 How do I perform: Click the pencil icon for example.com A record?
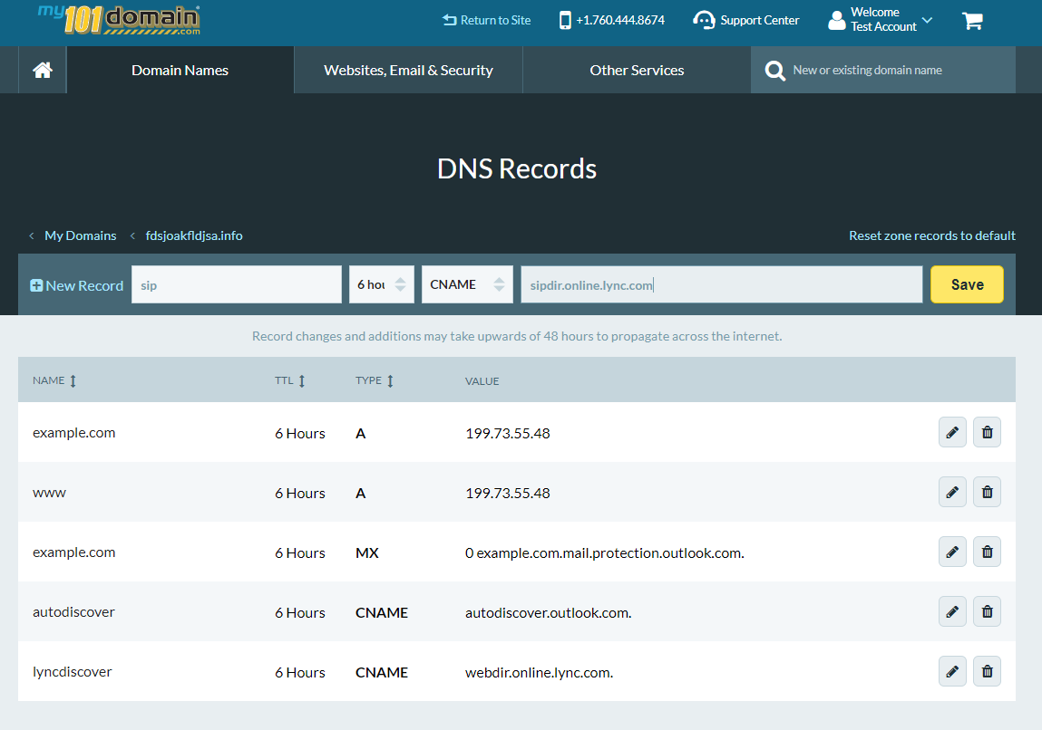952,432
